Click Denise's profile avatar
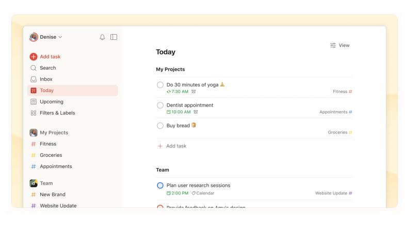The image size is (417, 225). (x=34, y=37)
